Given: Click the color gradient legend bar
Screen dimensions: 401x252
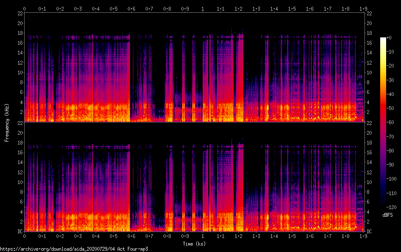Looking at the screenshot, I should click(x=383, y=122).
